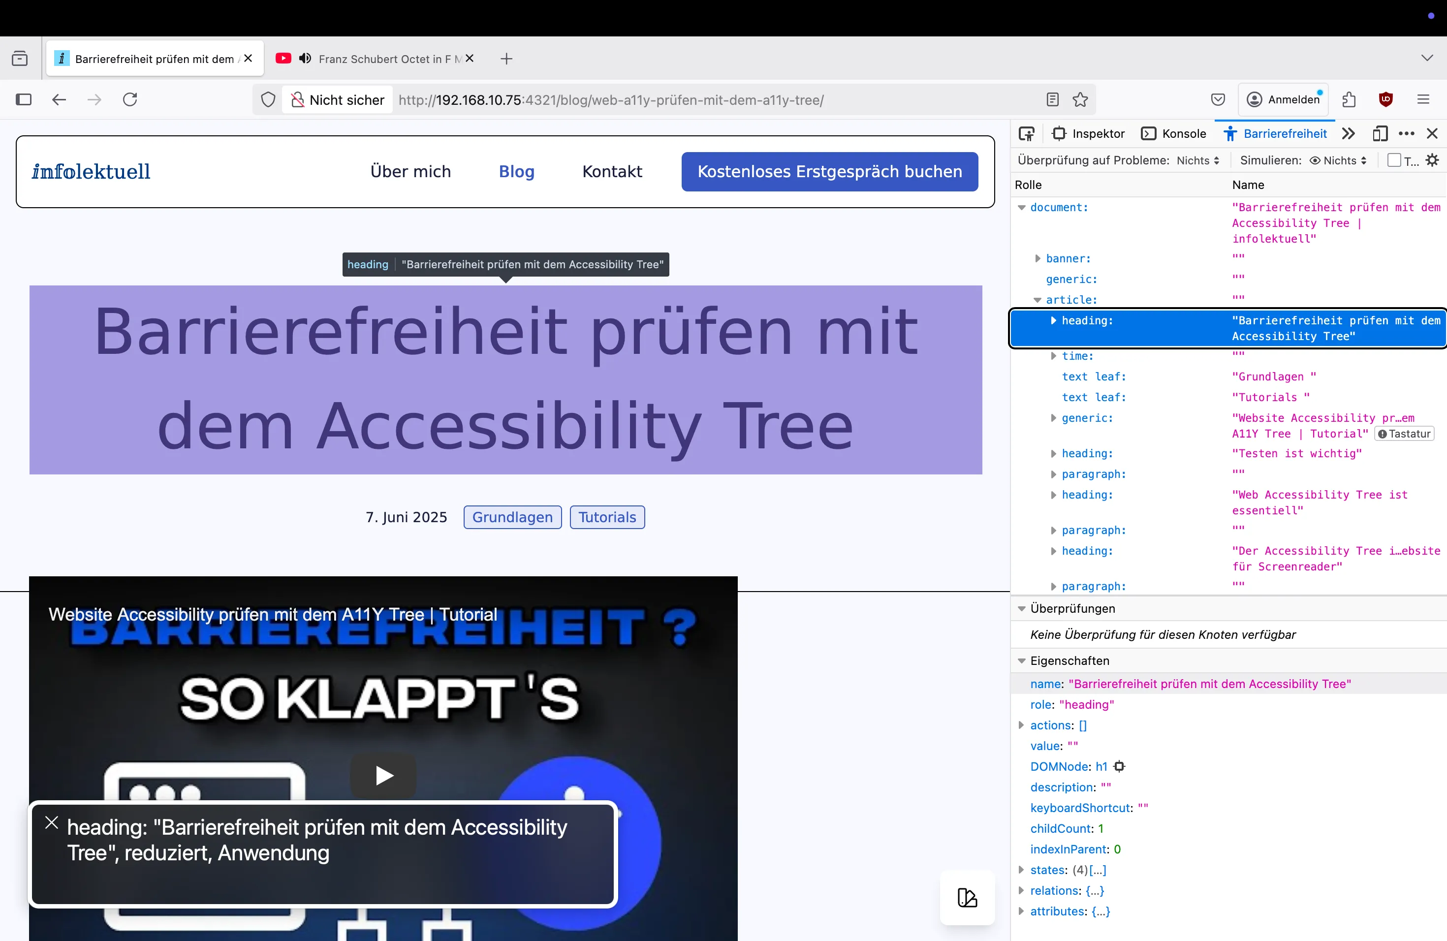Open the DevTools meatball menu
The image size is (1447, 941).
click(1407, 133)
